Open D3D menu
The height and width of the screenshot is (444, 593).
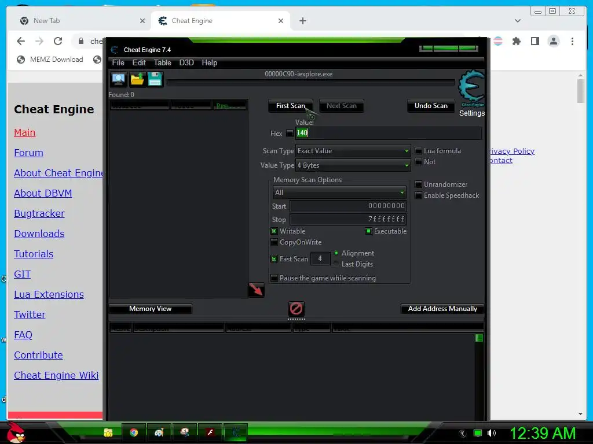click(186, 62)
